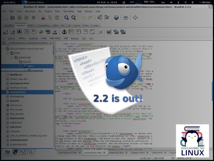Collapse the htdocs folder tree node
Viewport: 214px width, 161px height.
(20, 66)
